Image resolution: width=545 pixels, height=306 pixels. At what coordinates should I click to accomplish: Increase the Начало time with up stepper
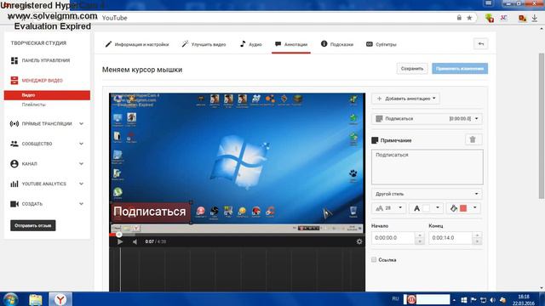pos(420,235)
